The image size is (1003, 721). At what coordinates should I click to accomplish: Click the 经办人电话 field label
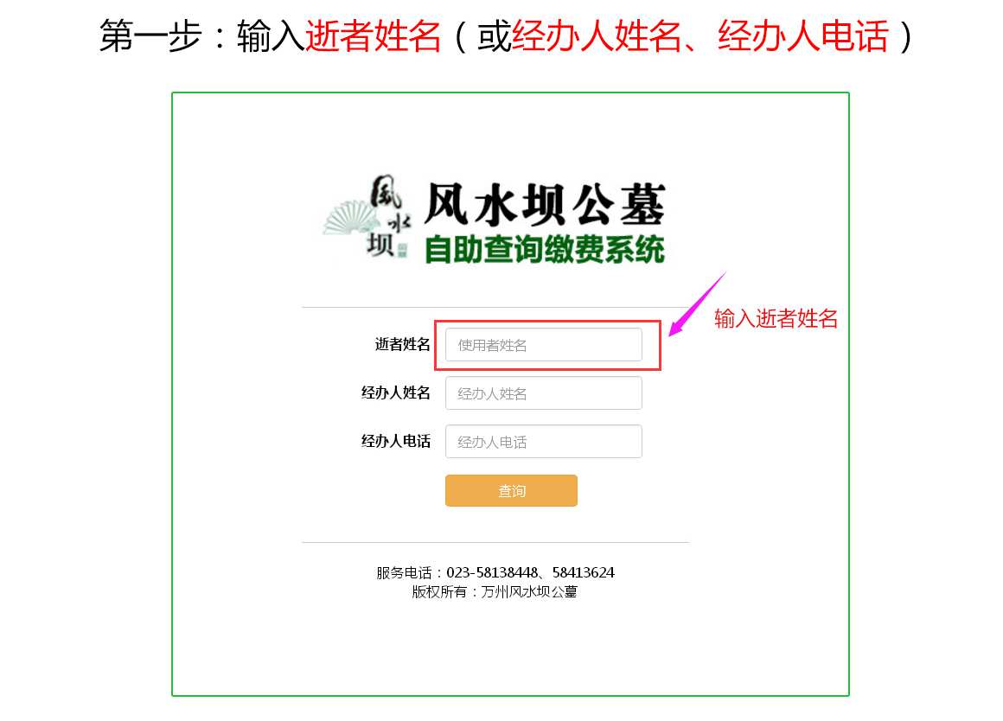click(395, 442)
